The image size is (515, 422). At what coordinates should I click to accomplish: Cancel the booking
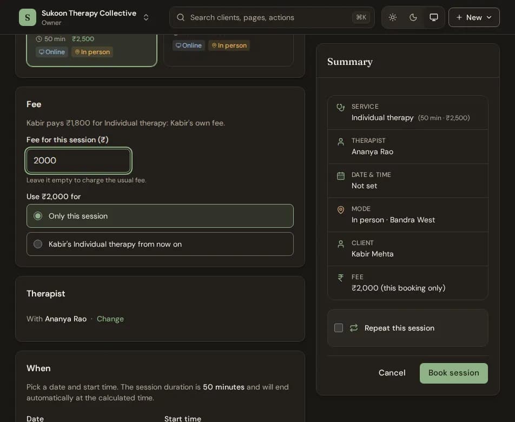[392, 373]
